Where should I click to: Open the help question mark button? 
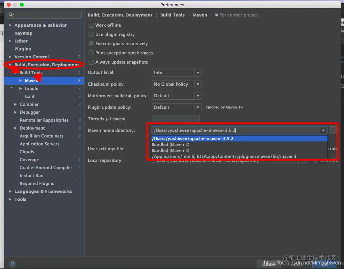[x=13, y=264]
